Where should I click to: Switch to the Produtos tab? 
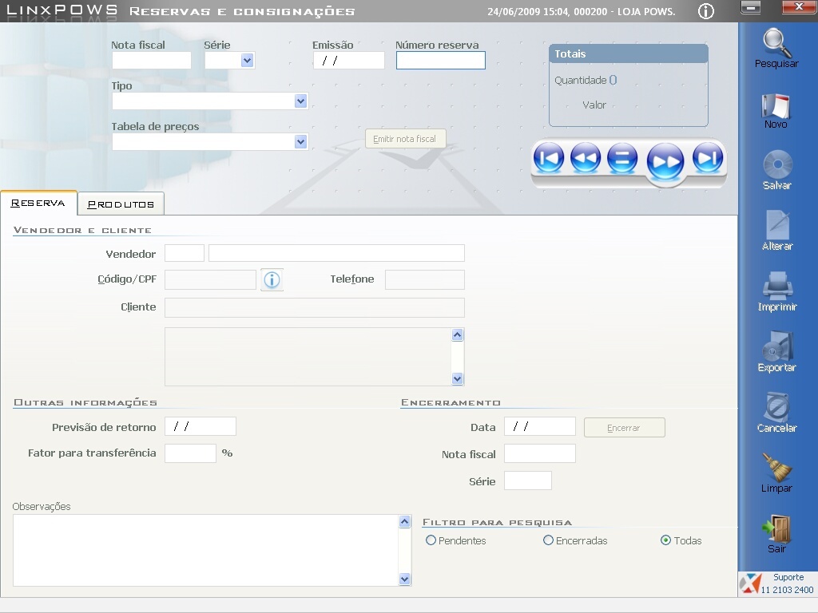[x=121, y=204]
